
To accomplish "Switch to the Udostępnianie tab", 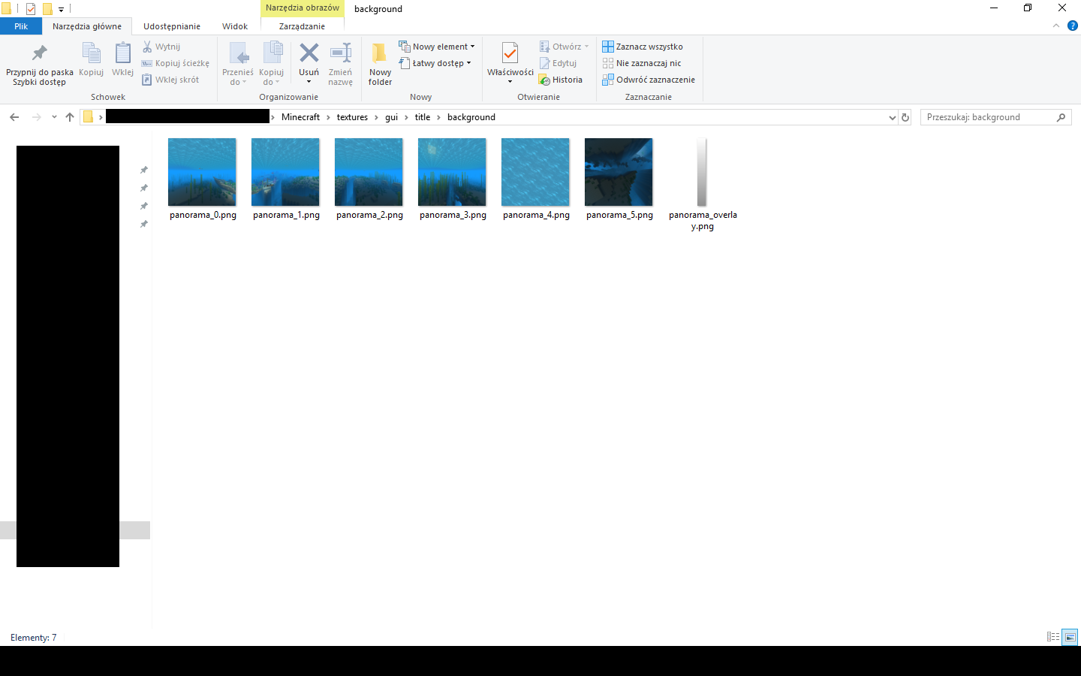I will click(172, 26).
